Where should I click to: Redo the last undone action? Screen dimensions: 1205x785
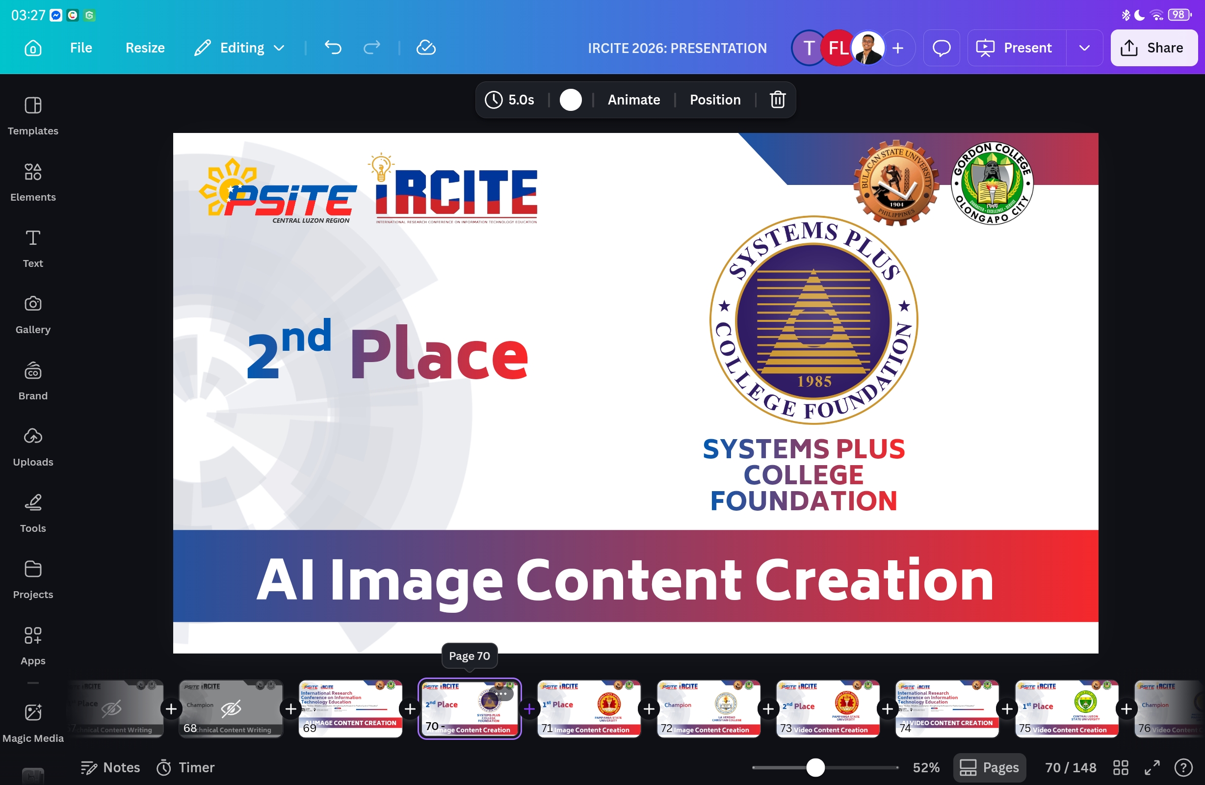[x=371, y=48]
